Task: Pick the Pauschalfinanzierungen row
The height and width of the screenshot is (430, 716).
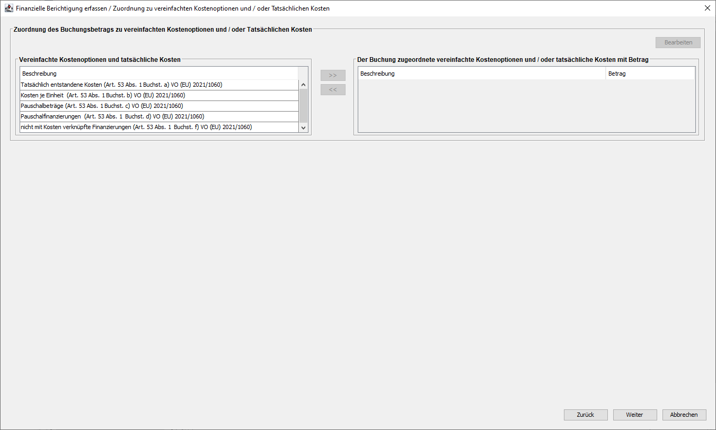Action: pyautogui.click(x=159, y=116)
